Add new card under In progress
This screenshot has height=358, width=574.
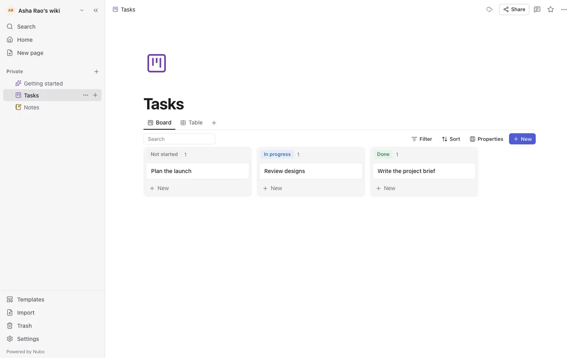click(311, 188)
